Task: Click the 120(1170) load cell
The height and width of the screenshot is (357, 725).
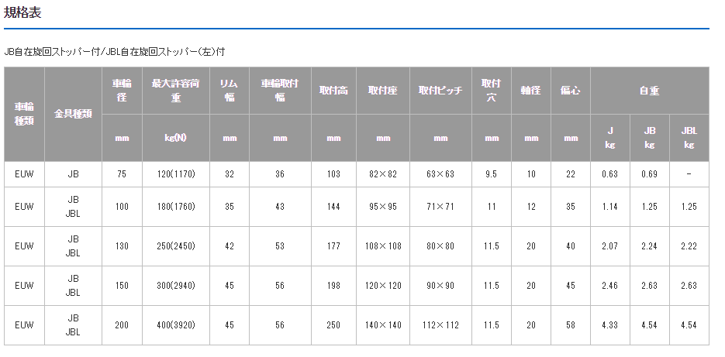Action: click(x=175, y=174)
